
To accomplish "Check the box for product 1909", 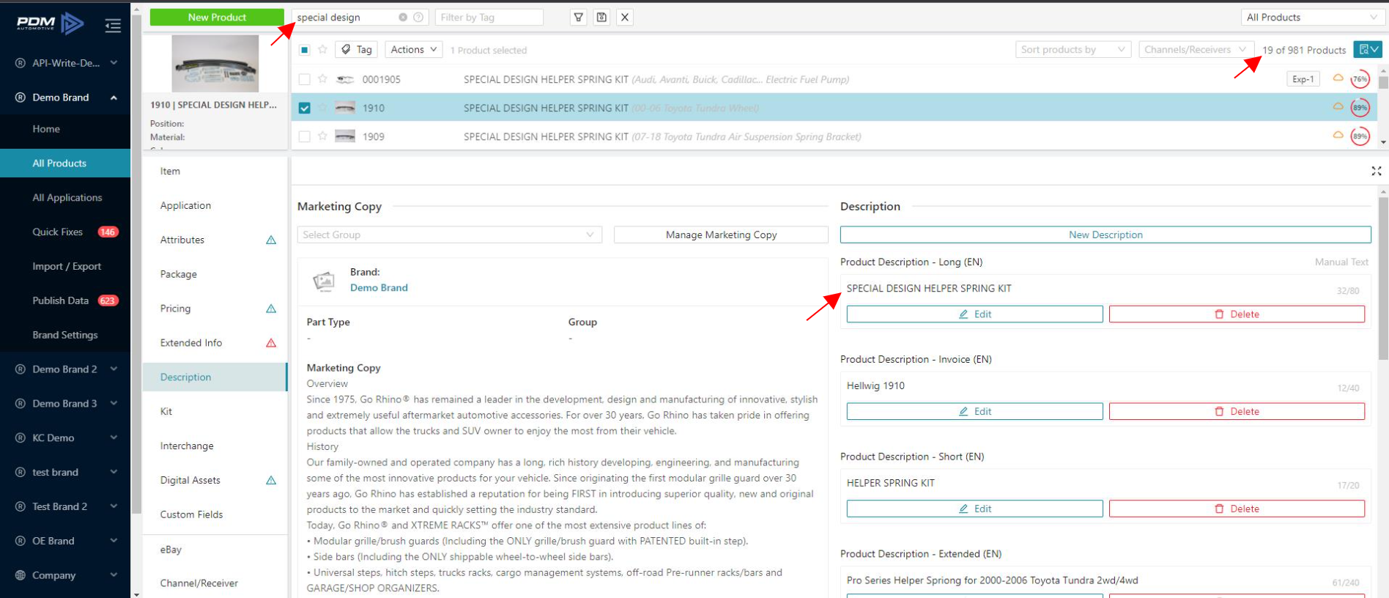I will [305, 136].
